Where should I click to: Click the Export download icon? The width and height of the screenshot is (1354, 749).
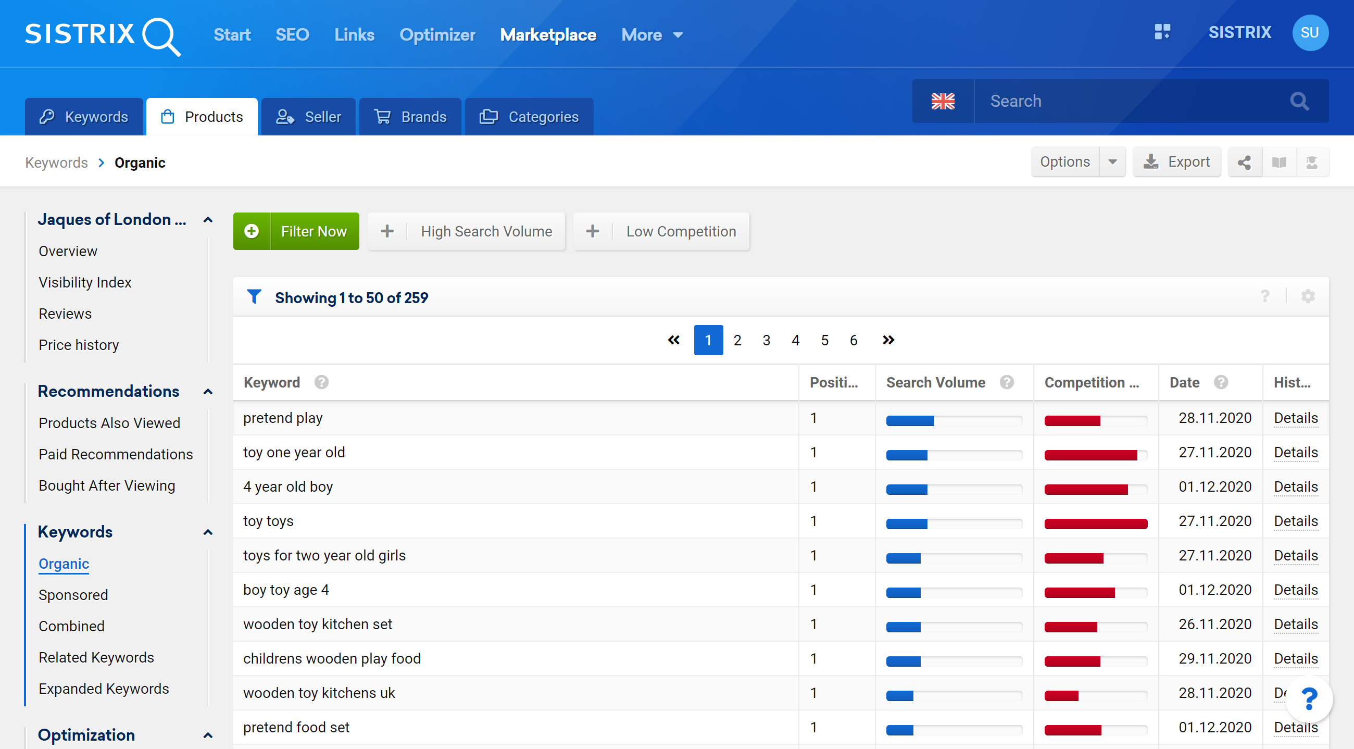click(1151, 162)
